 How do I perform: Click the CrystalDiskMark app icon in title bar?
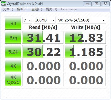pyautogui.click(x=4, y=4)
